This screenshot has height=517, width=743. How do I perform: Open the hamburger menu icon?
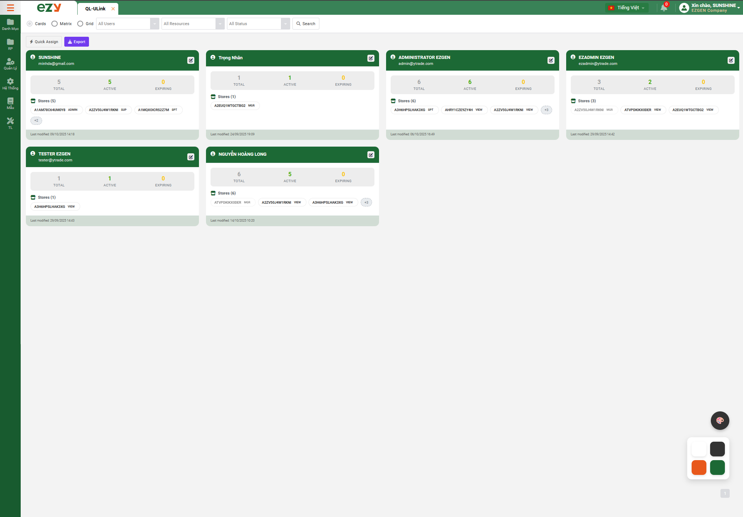point(10,8)
